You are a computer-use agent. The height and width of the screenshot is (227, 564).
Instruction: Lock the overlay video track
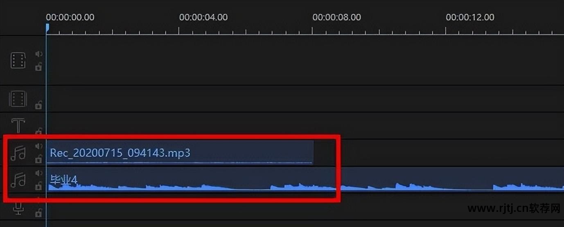38,105
